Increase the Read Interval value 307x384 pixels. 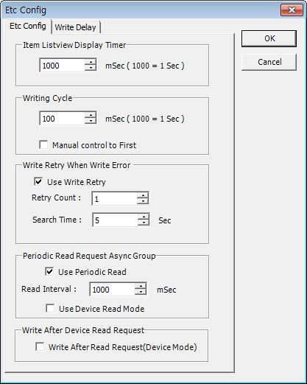click(141, 286)
